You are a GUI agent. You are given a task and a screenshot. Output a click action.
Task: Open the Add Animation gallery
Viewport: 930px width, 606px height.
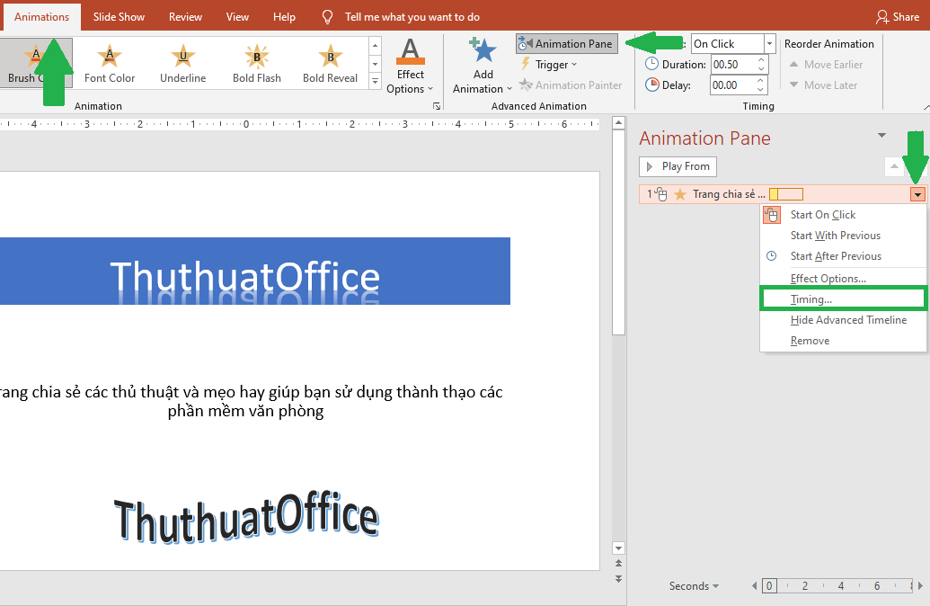click(483, 64)
